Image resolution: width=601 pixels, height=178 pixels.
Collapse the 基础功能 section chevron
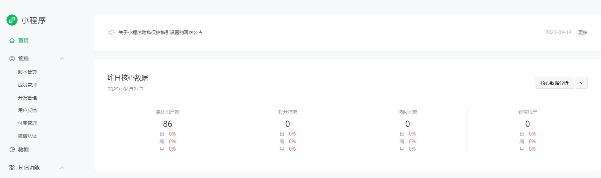[62, 168]
